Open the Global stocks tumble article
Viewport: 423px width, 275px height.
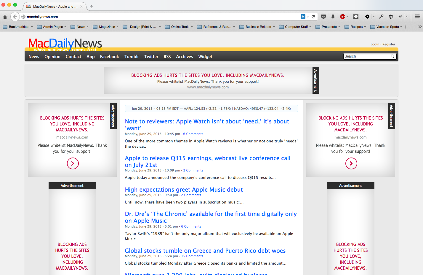click(205, 251)
